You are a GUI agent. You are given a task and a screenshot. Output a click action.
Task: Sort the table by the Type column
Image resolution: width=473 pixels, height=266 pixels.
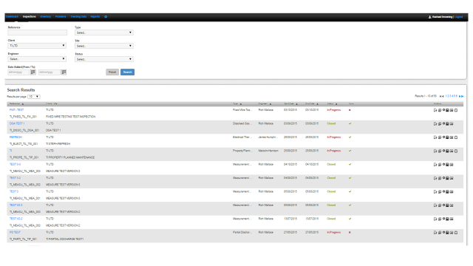coord(237,103)
